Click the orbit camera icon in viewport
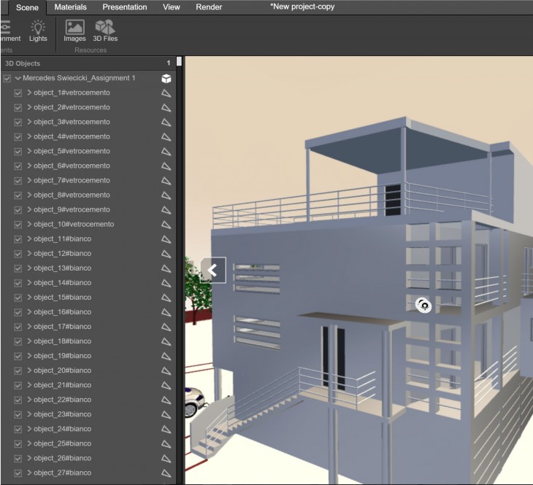This screenshot has height=485, width=533. click(423, 306)
